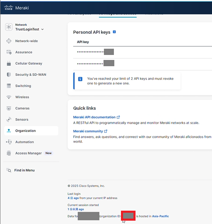Click the Access Manager fingerprint icon
212x224 pixels.
[x=9, y=153]
